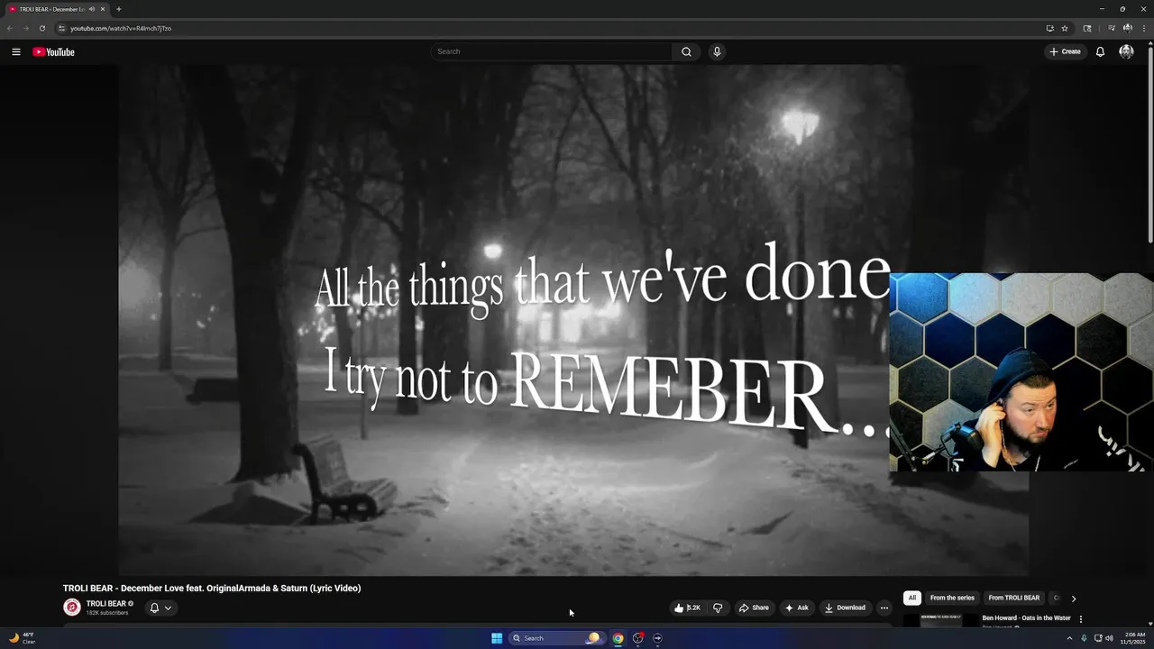Screen dimensions: 1154x649
Task: Open the YouTube hamburger guide menu
Action: pos(16,52)
